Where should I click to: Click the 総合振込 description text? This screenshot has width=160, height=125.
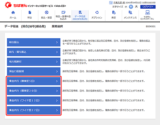click(106, 42)
